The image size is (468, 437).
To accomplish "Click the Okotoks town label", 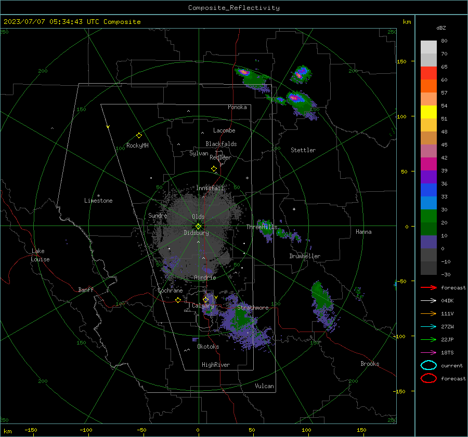I will click(208, 347).
